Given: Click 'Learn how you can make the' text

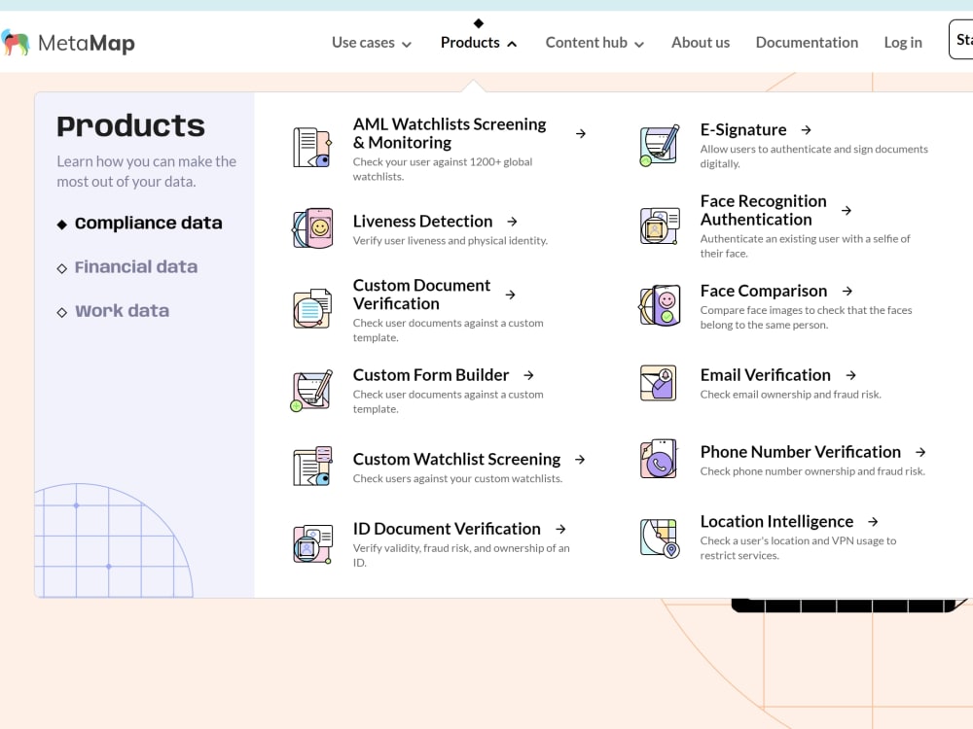Looking at the screenshot, I should [x=147, y=161].
